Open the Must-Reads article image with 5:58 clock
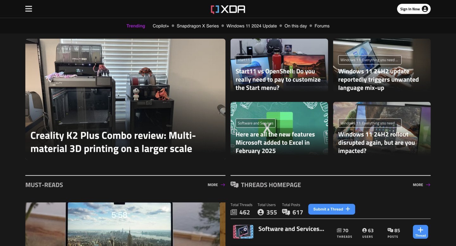Screen dimensions: 456x246 click(x=125, y=224)
